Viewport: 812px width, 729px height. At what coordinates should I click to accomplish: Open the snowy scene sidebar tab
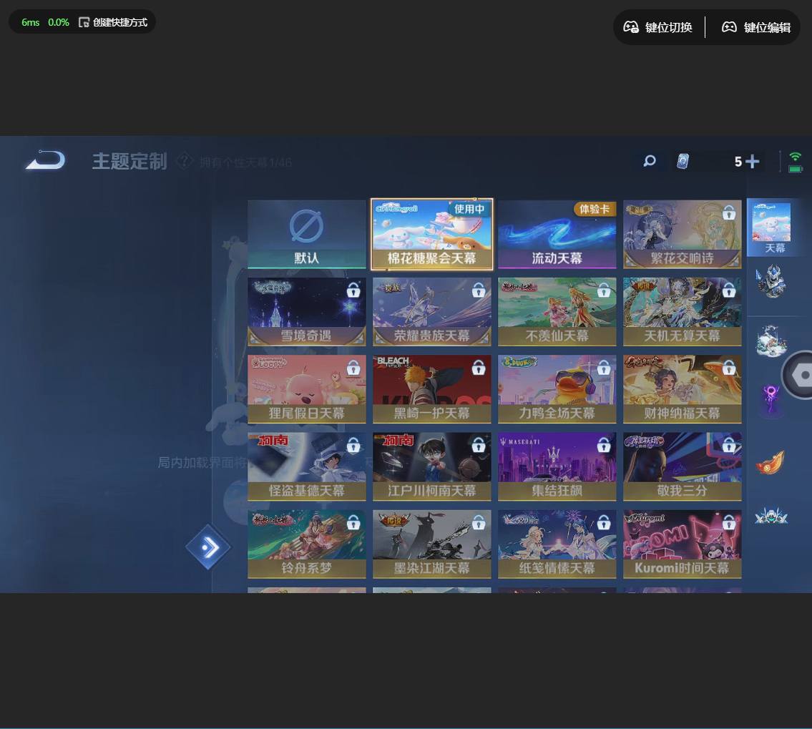[x=771, y=341]
